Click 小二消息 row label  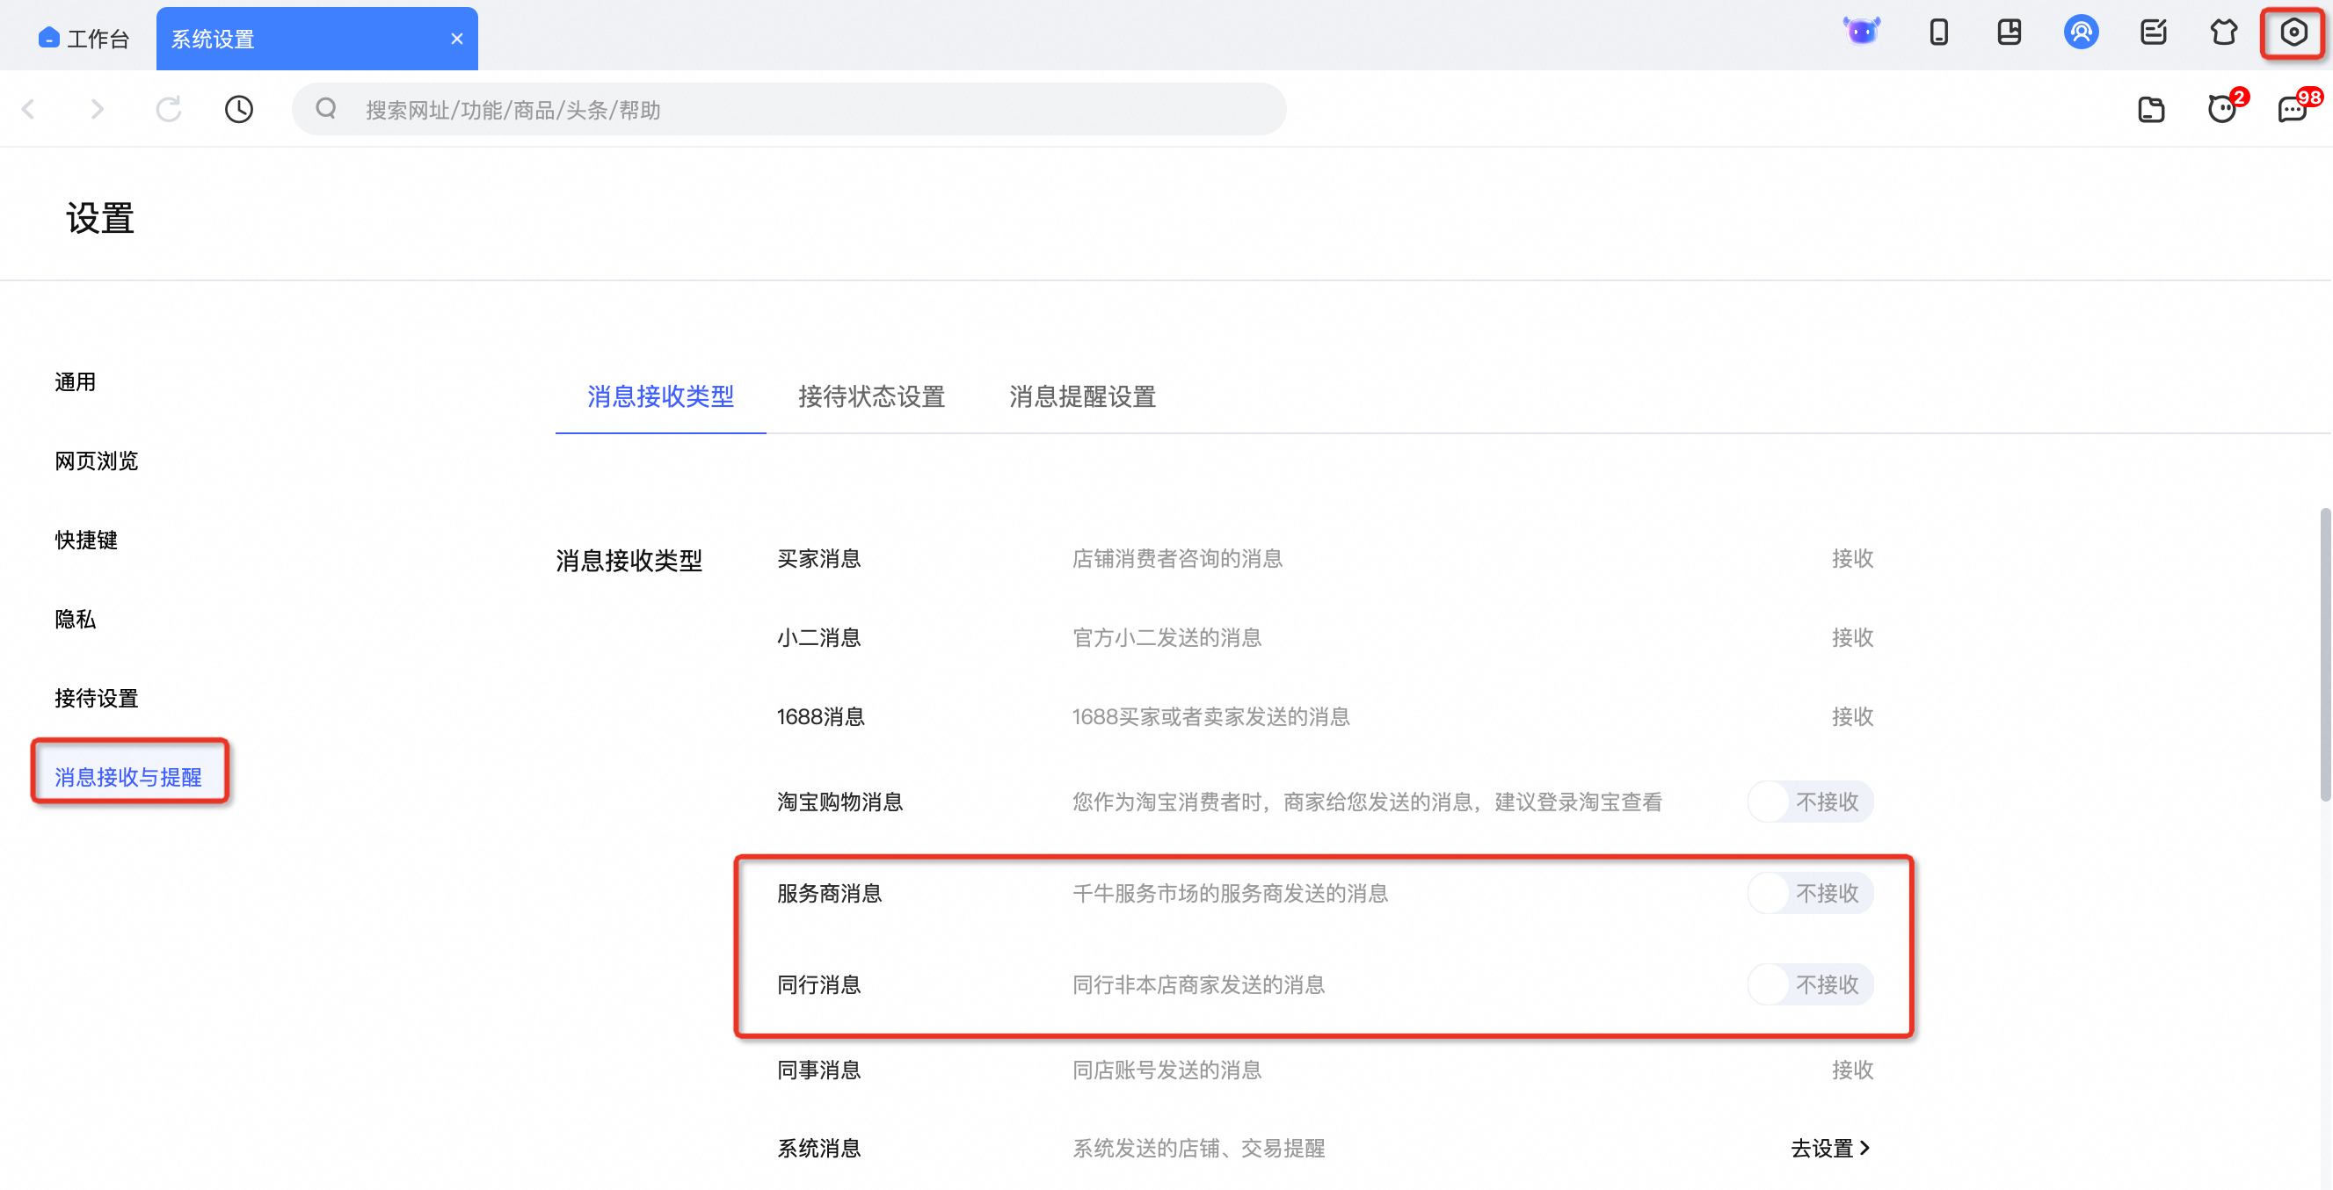pos(818,638)
